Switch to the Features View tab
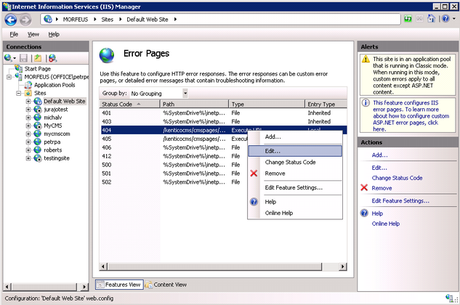Viewport: 460px width, 305px height. (x=119, y=285)
